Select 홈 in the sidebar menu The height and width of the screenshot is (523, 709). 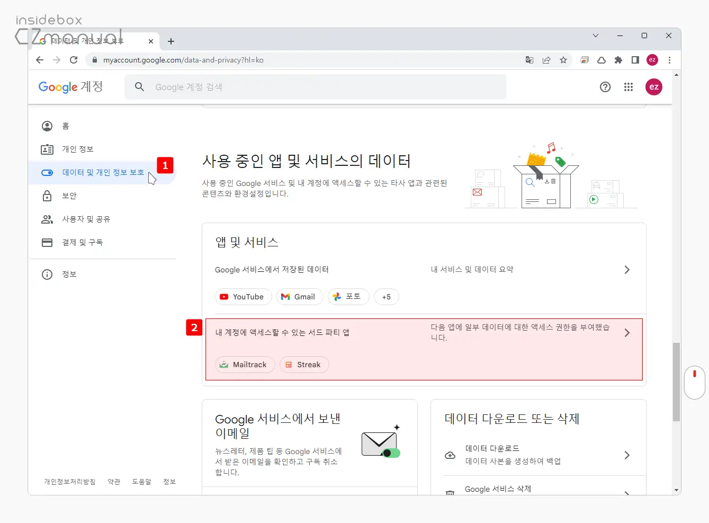102,126
